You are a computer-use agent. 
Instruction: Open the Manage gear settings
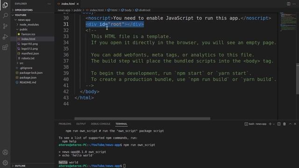(5, 163)
